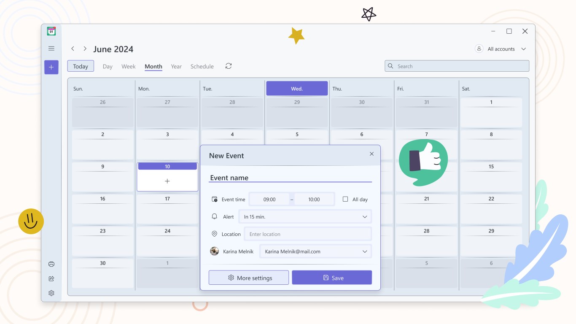The image size is (576, 324).
Task: Click the Today button
Action: coord(81,66)
